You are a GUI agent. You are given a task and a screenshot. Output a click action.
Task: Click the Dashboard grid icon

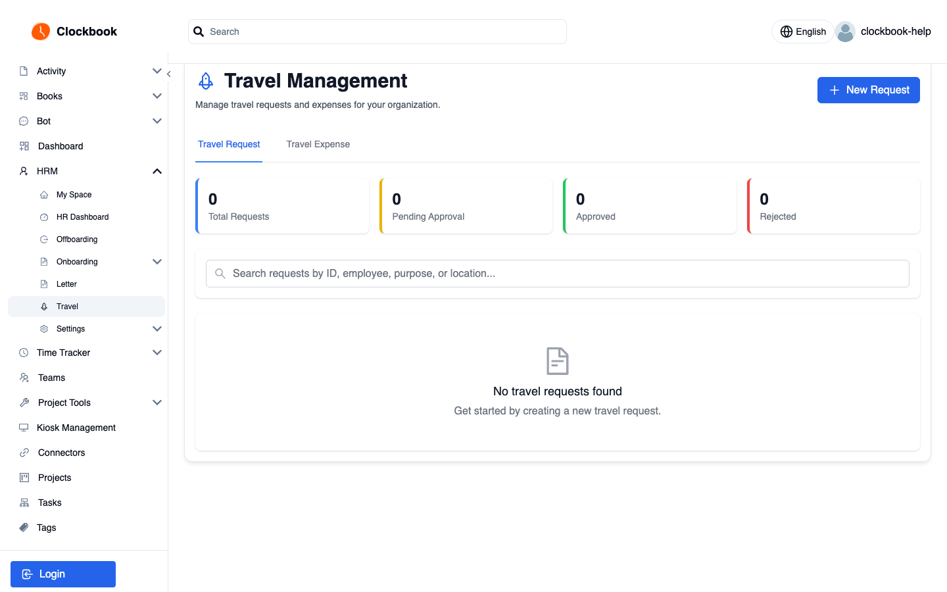(24, 146)
